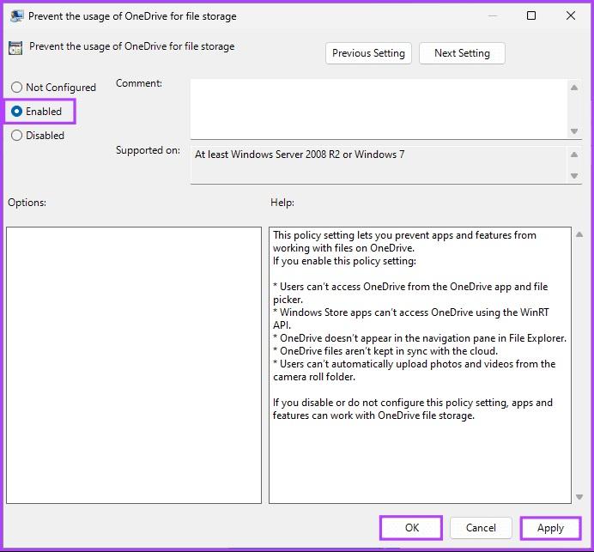Viewport: 594px width, 552px height.
Task: Click the empty Options pane
Action: coord(134,365)
